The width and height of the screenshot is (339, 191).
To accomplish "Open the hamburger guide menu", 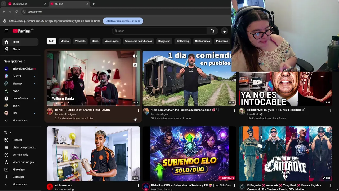I will pyautogui.click(x=6, y=31).
